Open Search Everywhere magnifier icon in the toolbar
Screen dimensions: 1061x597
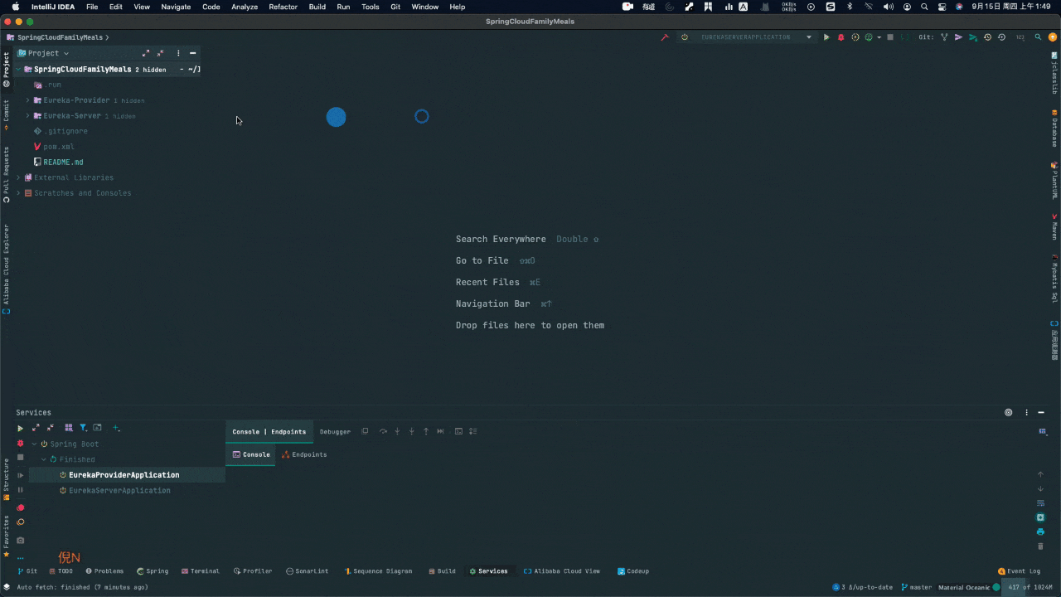click(x=1038, y=37)
